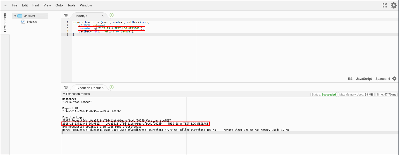Open the JavaScript syntax mode selector
This screenshot has height=155, width=399.
[x=364, y=79]
